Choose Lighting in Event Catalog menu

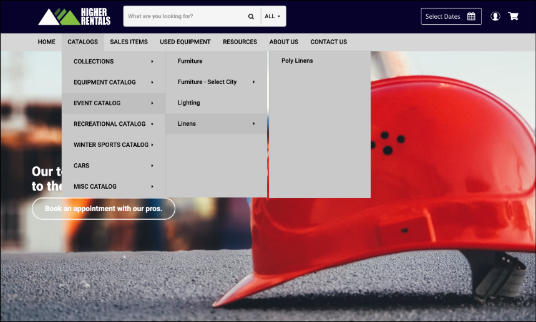tap(189, 103)
